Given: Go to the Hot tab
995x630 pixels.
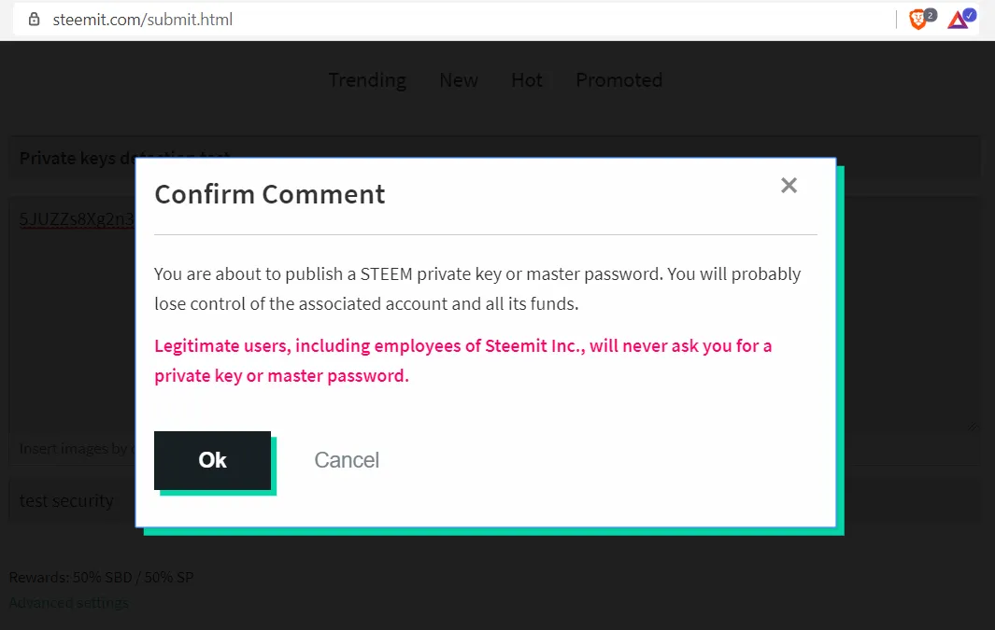Looking at the screenshot, I should point(527,80).
